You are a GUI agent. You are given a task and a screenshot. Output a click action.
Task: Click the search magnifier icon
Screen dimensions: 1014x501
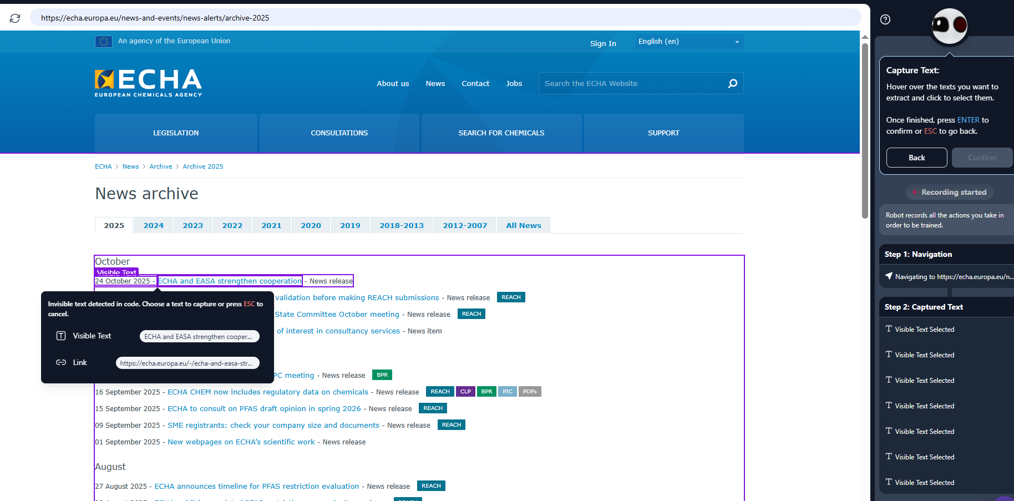(x=733, y=83)
